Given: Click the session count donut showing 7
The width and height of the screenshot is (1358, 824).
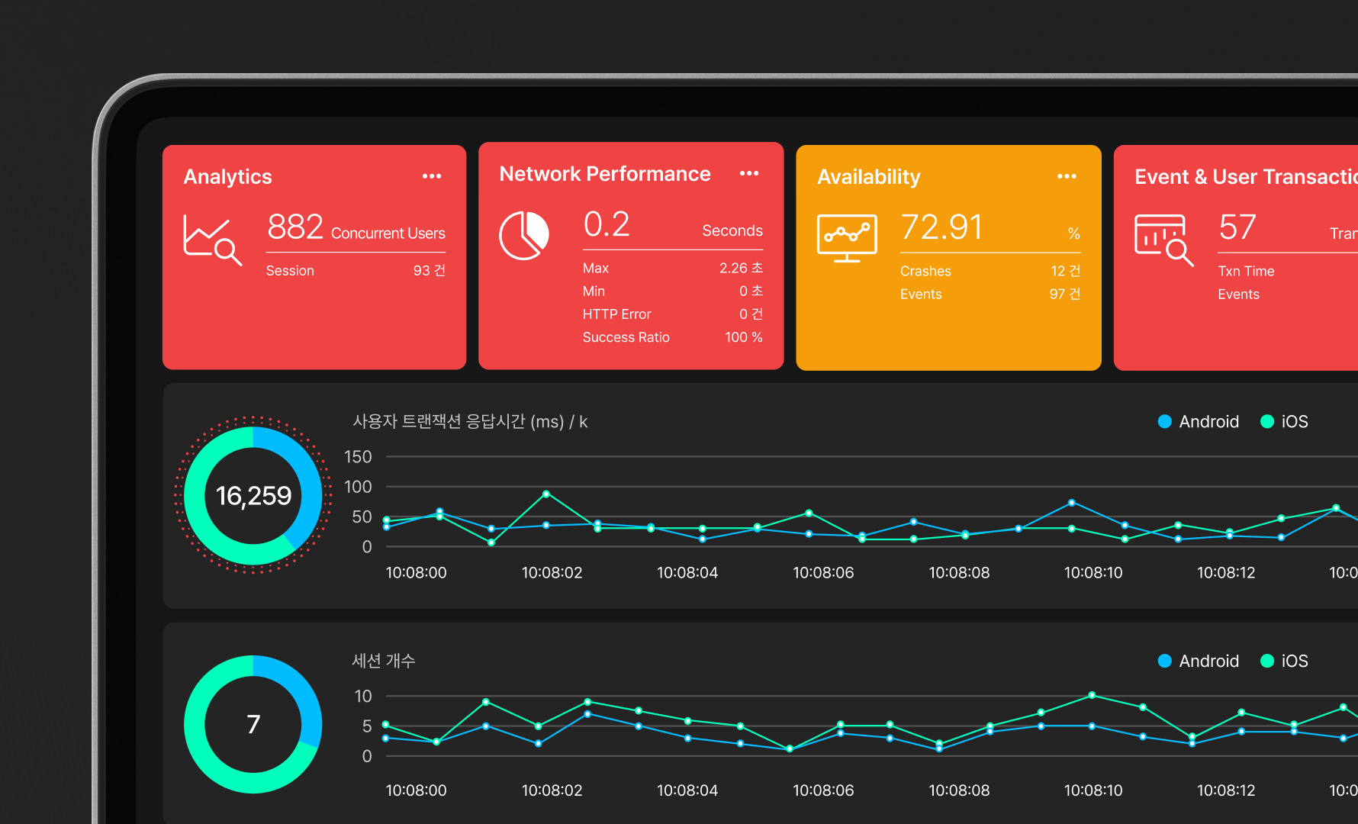Looking at the screenshot, I should click(x=253, y=724).
